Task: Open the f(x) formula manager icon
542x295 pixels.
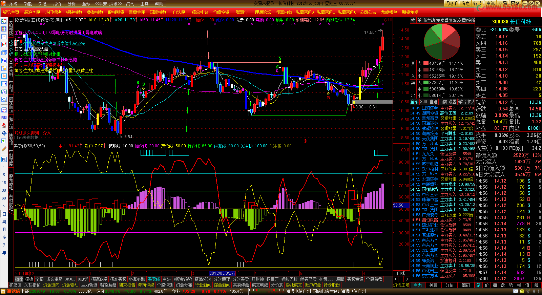Action: [4, 91]
